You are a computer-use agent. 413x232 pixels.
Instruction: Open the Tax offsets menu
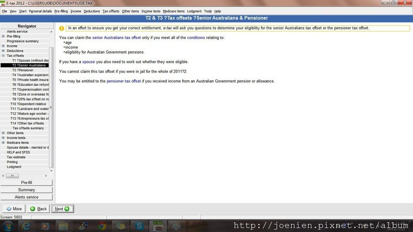point(111,11)
